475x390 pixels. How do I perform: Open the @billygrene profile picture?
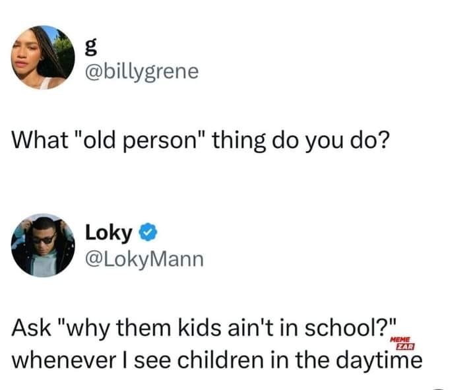point(42,57)
